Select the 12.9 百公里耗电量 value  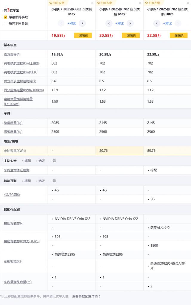(x=55, y=90)
